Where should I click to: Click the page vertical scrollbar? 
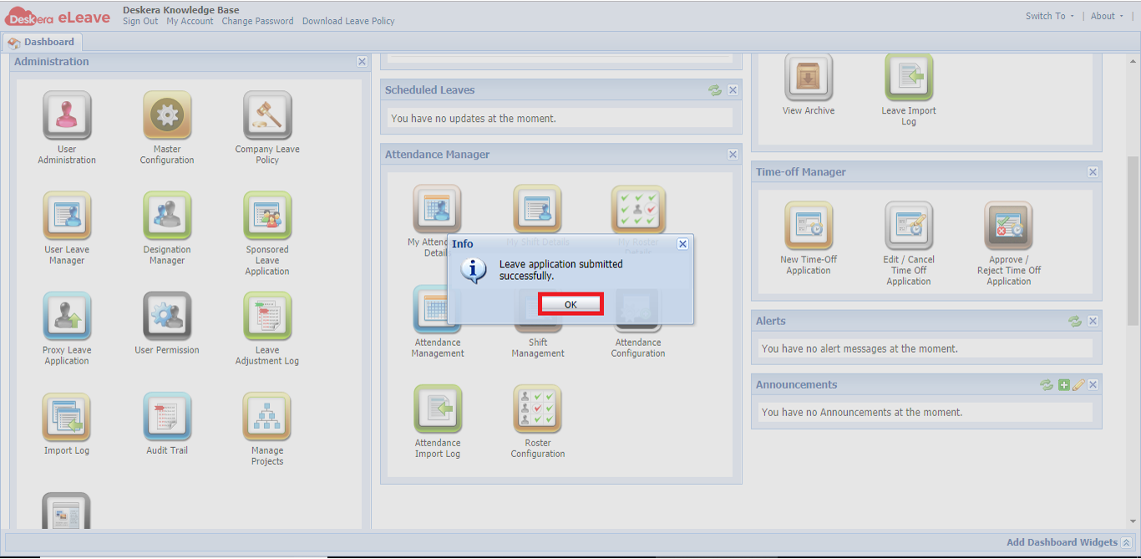1133,241
